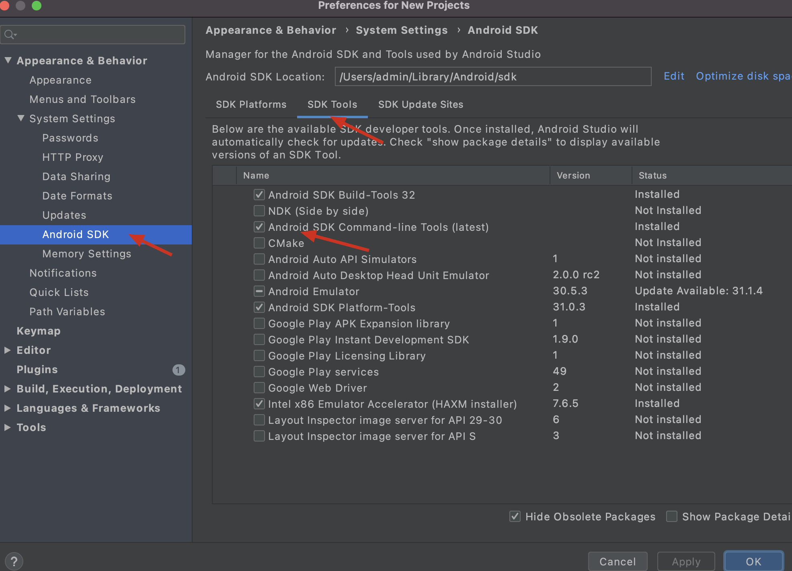The width and height of the screenshot is (792, 571).
Task: Uncheck Intel x86 Emulator Accelerator (HAXM installer)
Action: click(x=259, y=404)
